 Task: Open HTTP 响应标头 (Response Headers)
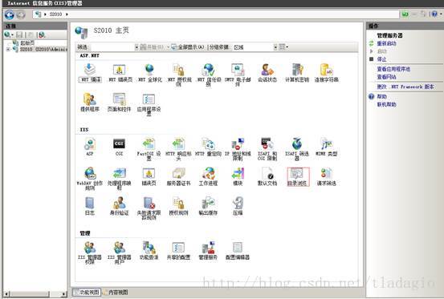click(x=178, y=149)
